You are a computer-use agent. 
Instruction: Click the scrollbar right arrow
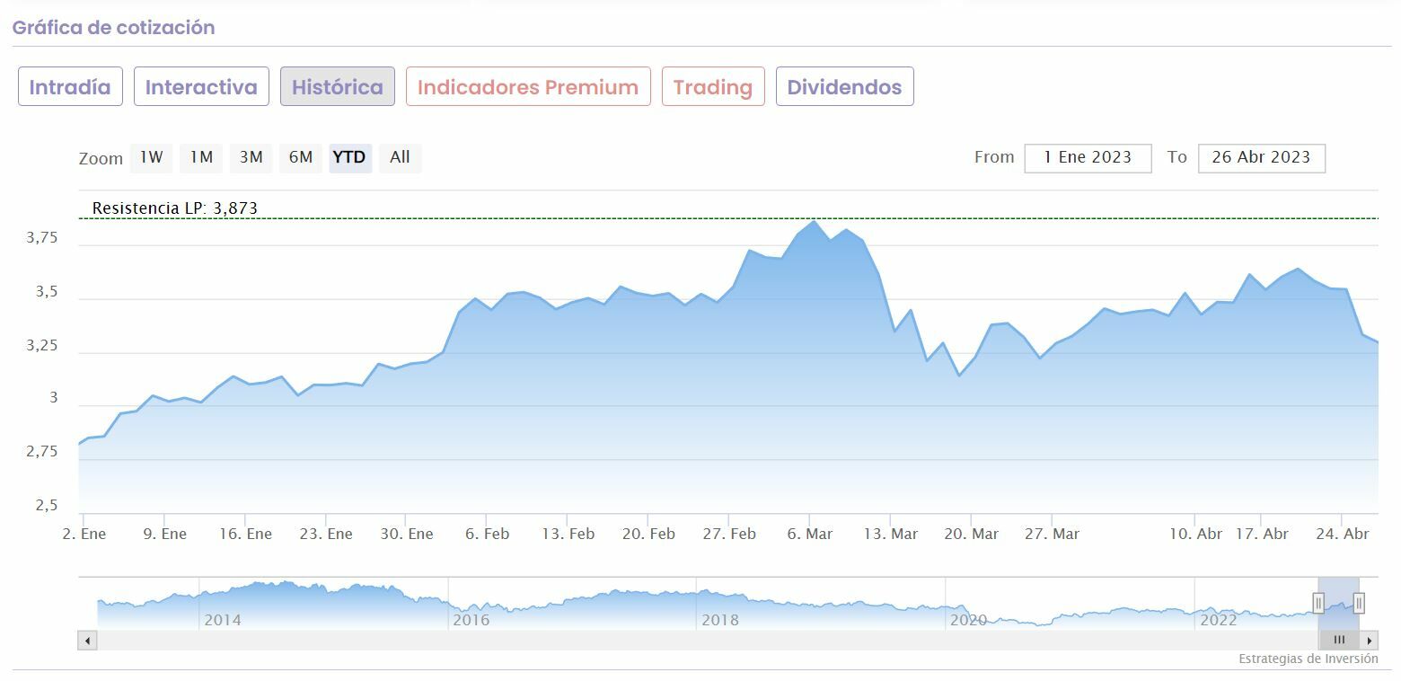click(1370, 641)
